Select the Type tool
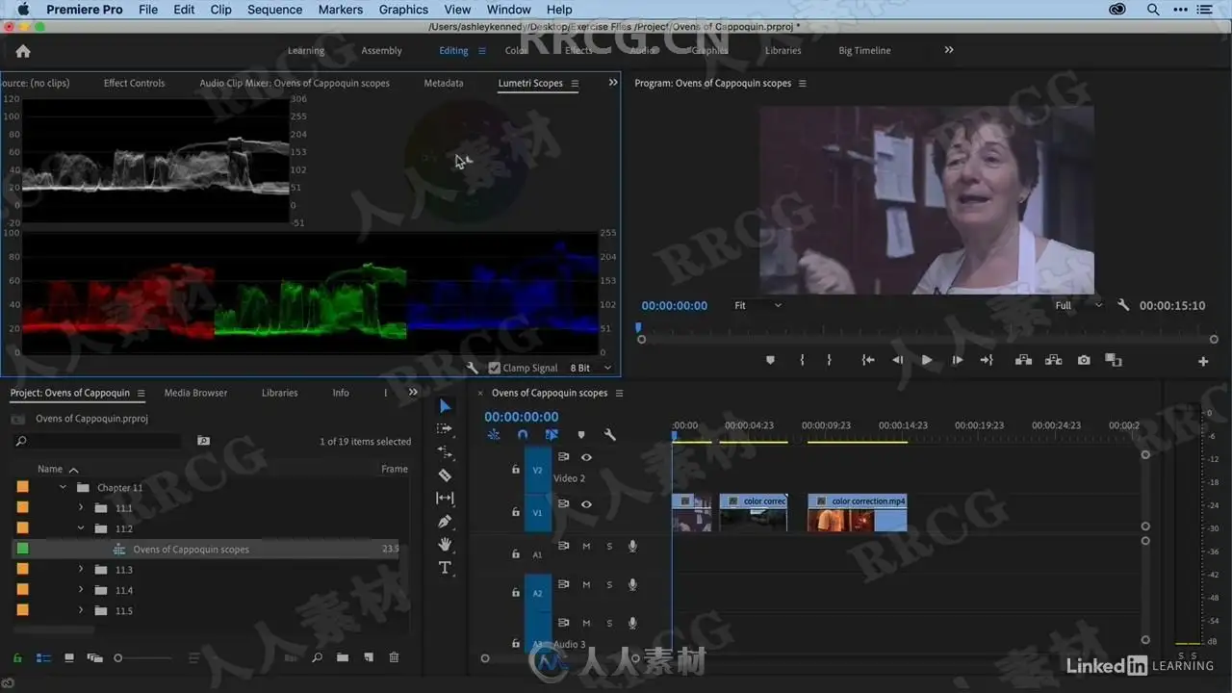The image size is (1232, 693). [445, 568]
